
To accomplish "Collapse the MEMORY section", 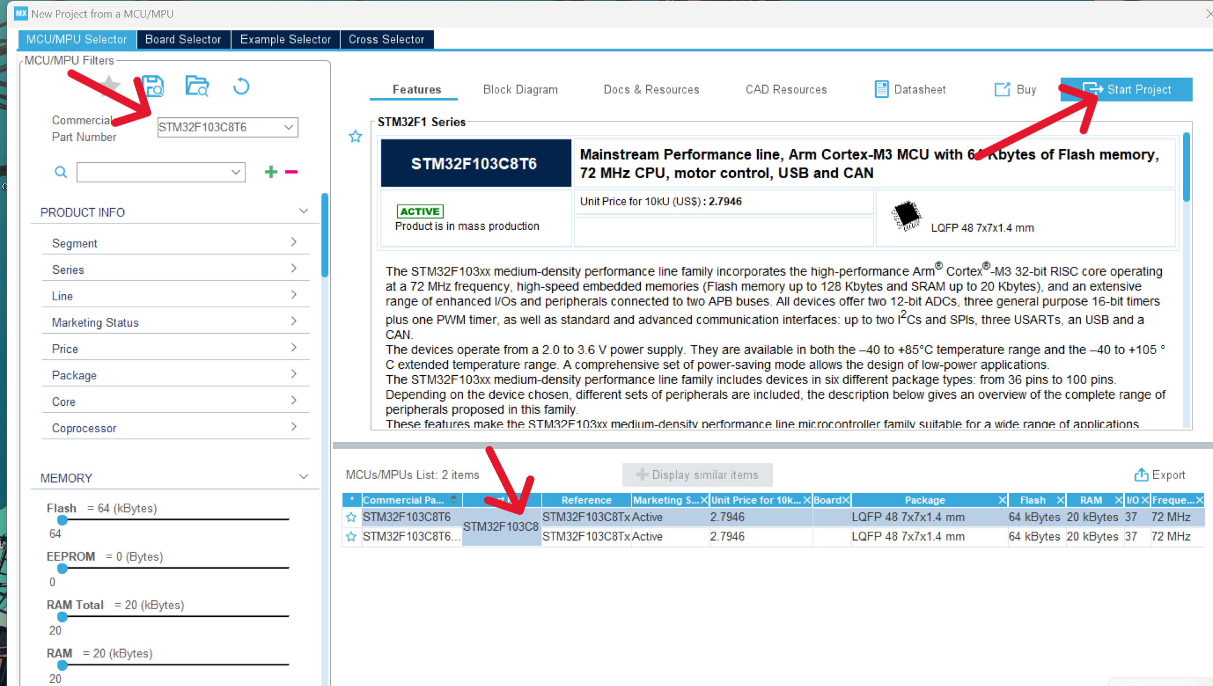I will (303, 477).
